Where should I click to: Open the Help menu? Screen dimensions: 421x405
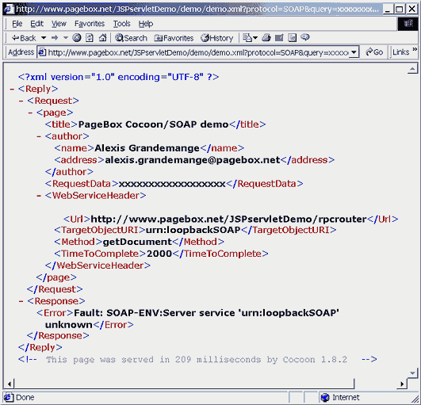click(146, 24)
